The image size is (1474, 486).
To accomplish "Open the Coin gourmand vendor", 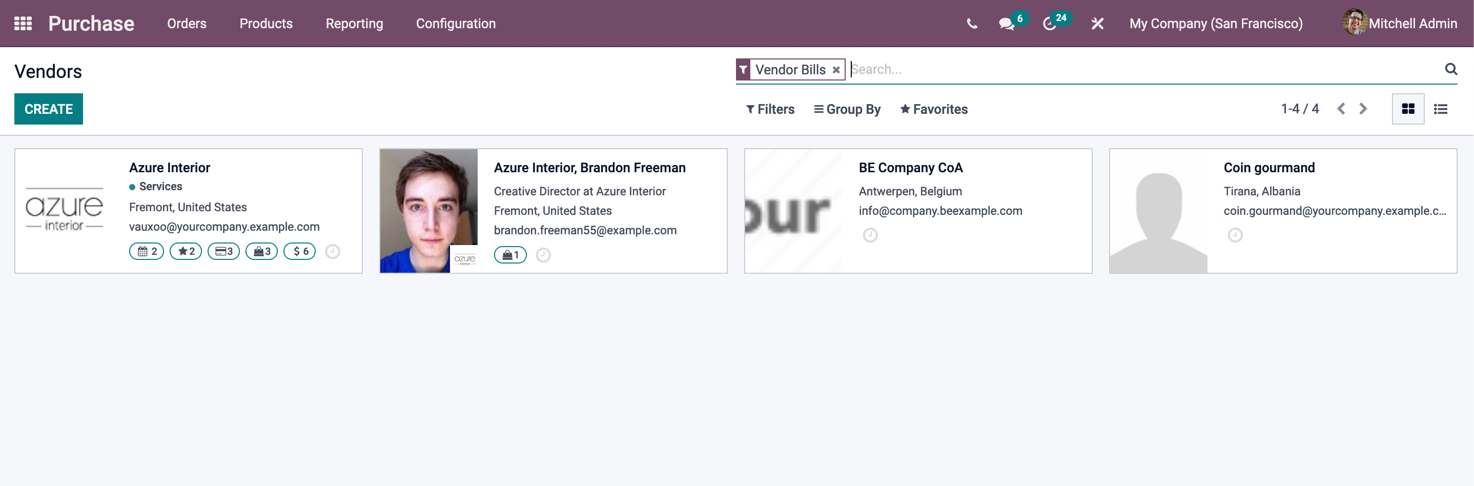I will tap(1283, 211).
